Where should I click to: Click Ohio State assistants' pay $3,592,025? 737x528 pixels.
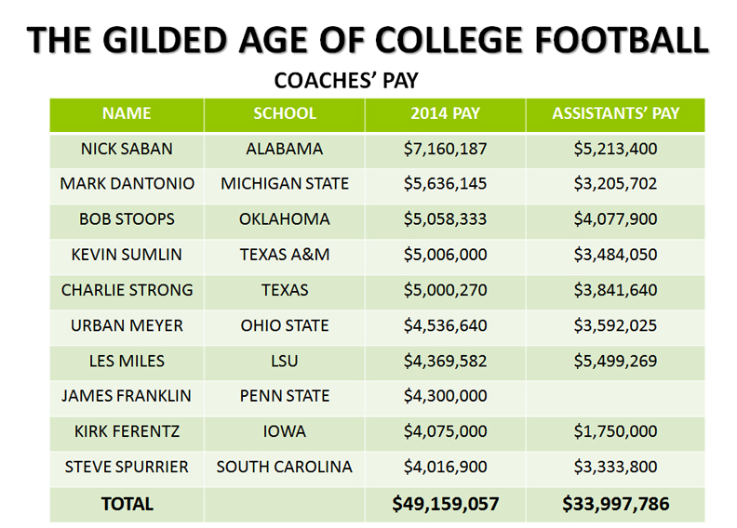[x=615, y=325]
